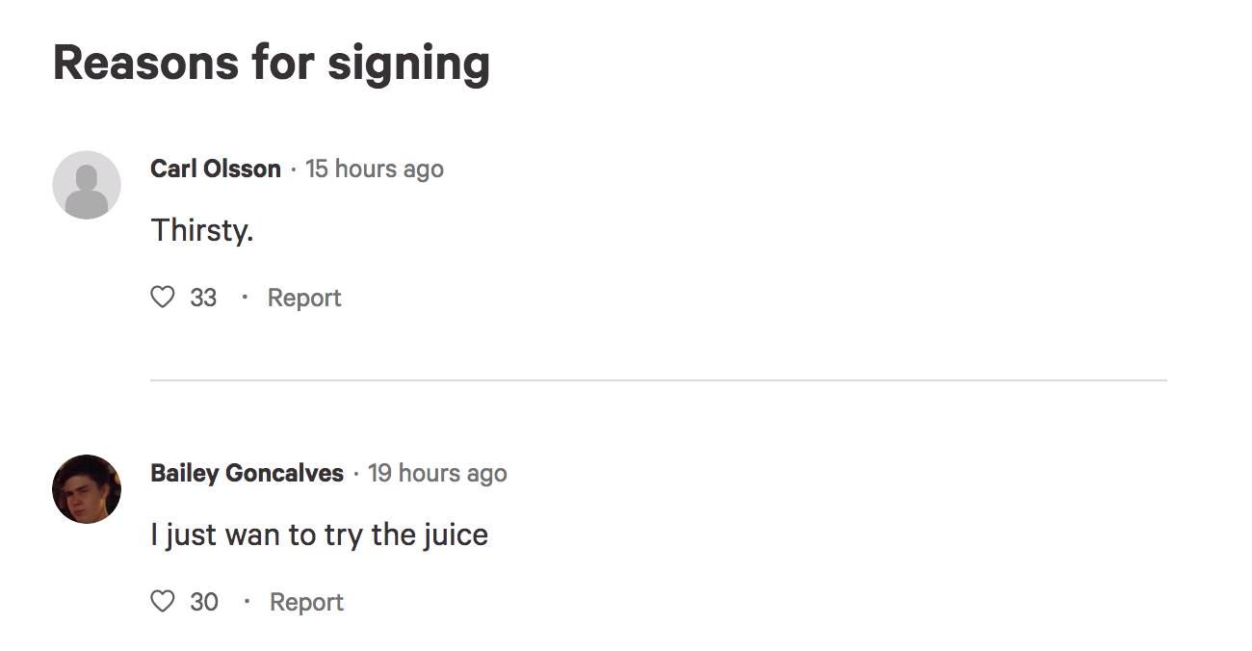
Task: Click the dot separator before Carl's Report link
Action: tap(245, 297)
